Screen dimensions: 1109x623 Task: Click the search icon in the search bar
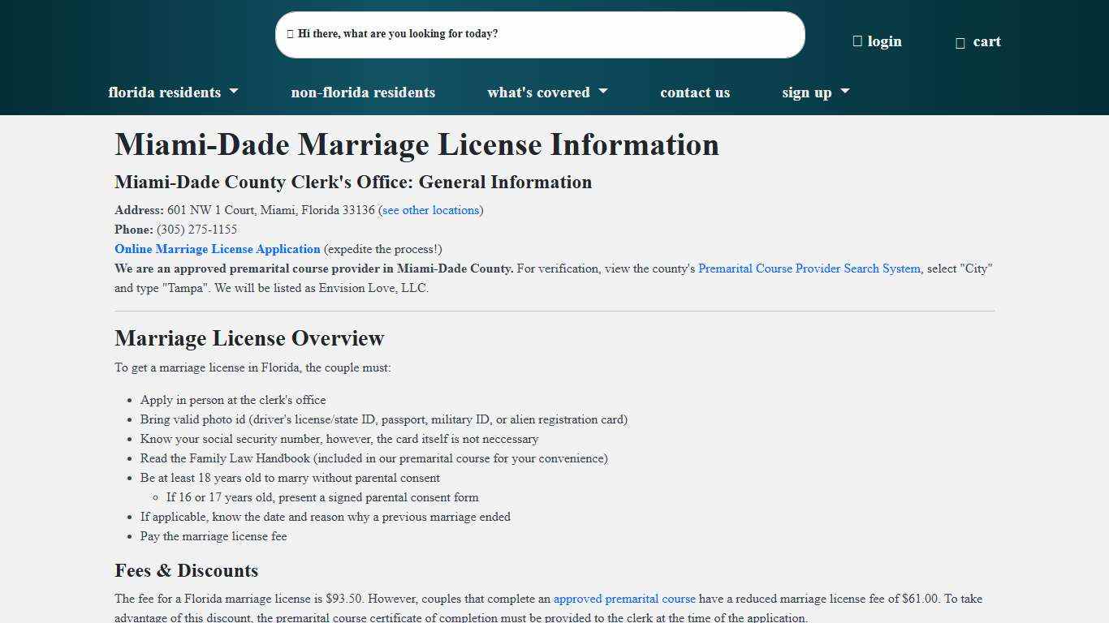[290, 34]
